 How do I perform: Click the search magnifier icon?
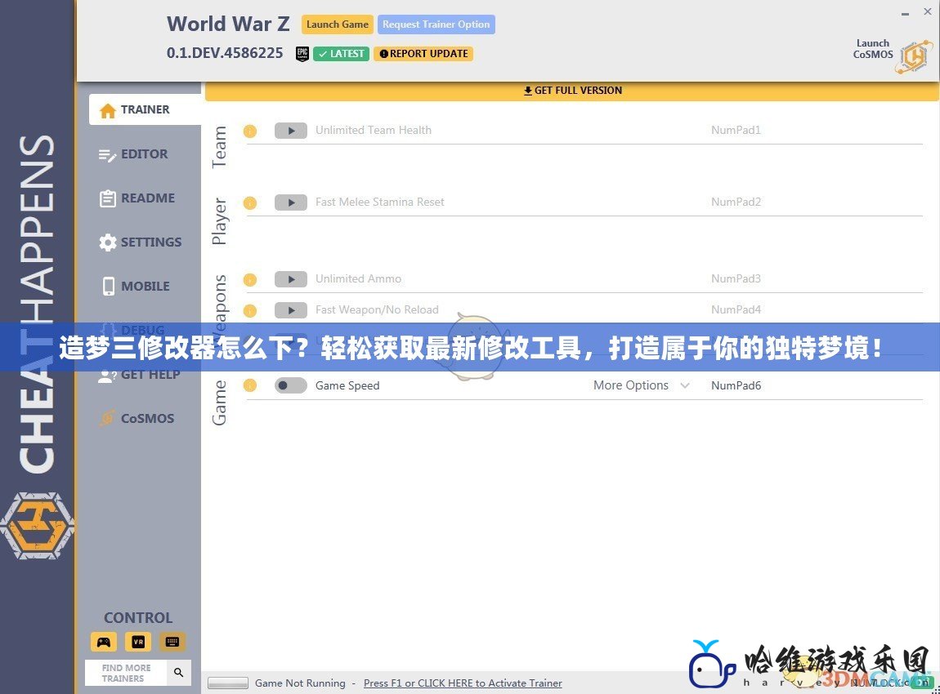point(179,673)
